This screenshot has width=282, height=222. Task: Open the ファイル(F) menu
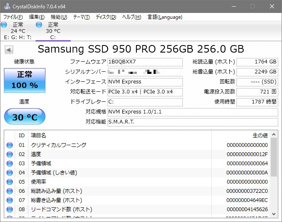(x=13, y=17)
